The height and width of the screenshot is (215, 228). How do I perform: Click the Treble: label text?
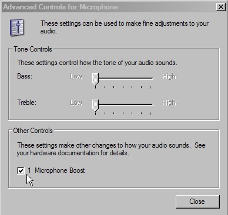pos(27,103)
